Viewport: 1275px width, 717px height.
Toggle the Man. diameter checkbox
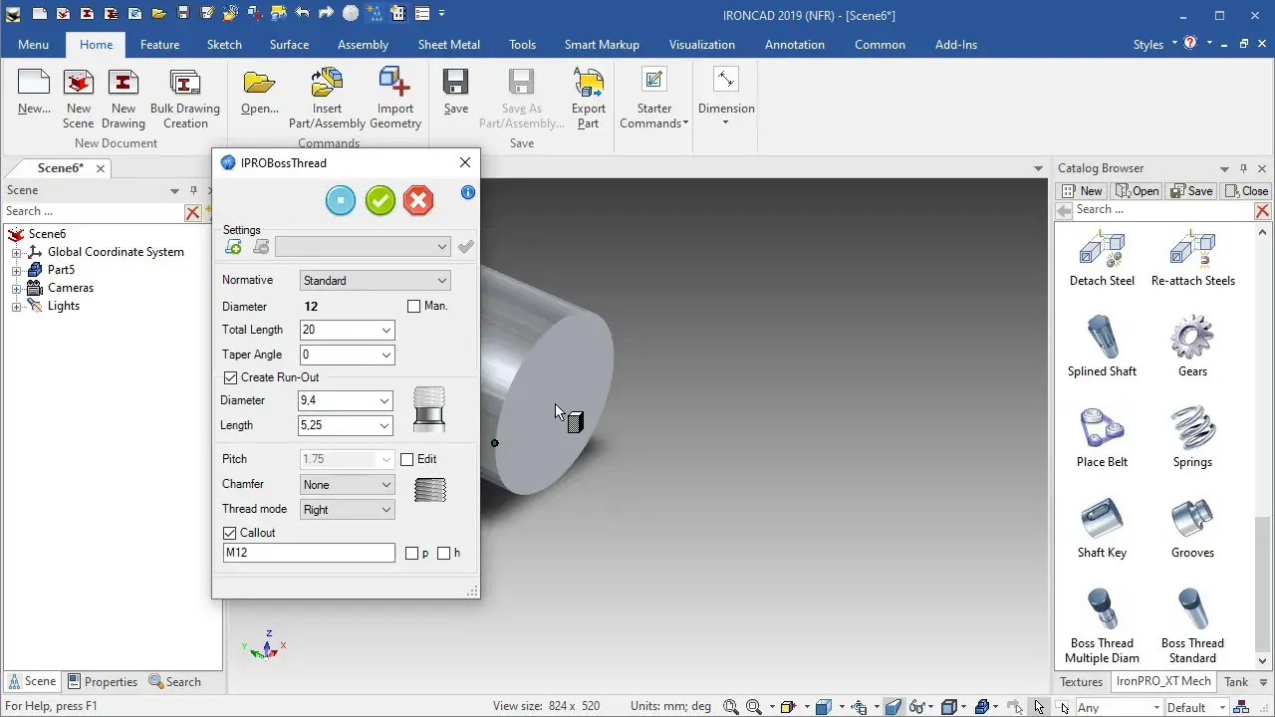click(414, 307)
